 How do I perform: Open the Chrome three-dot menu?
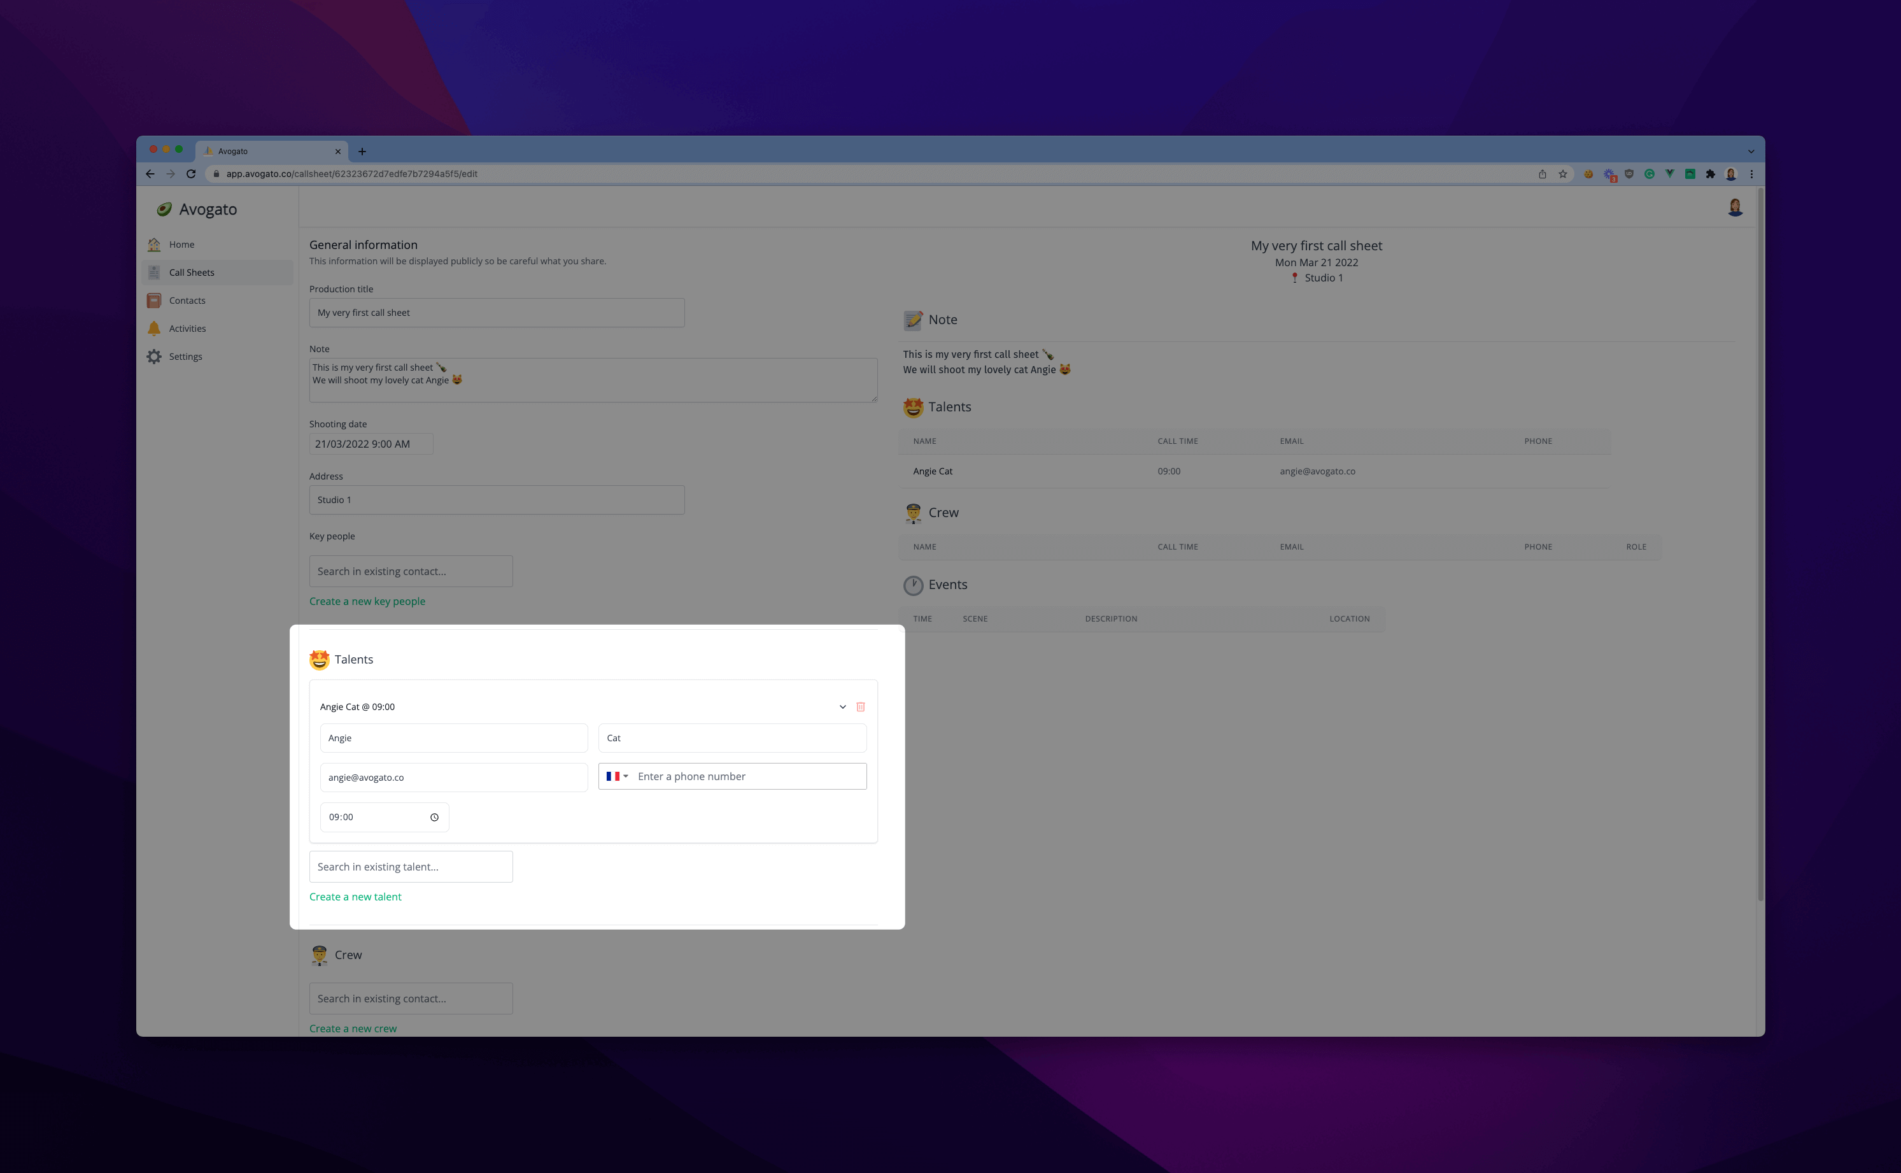[x=1751, y=174]
